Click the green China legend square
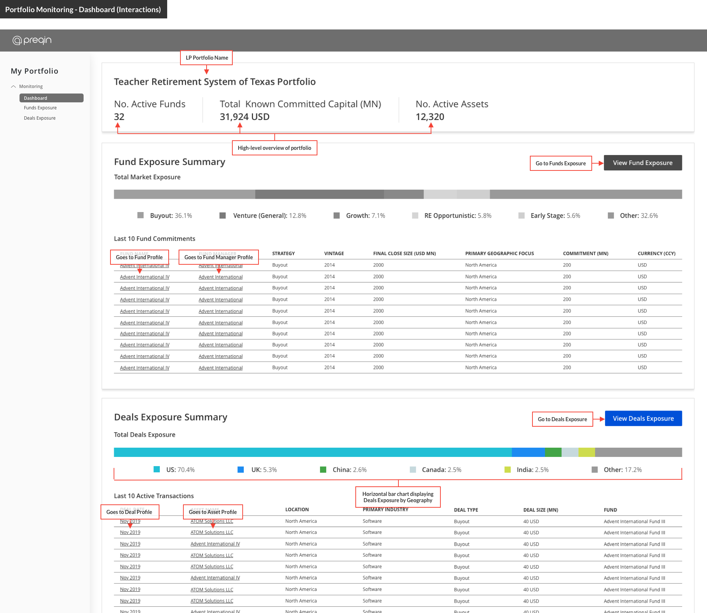The width and height of the screenshot is (707, 613). [x=323, y=469]
